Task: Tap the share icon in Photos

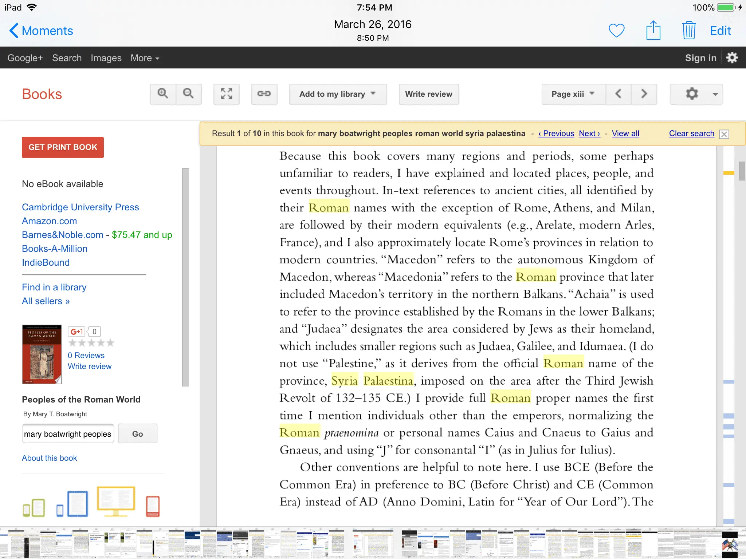Action: (x=653, y=31)
